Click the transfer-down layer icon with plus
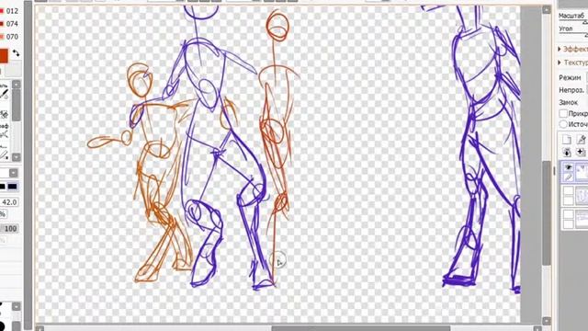588x331 pixels. 582,152
